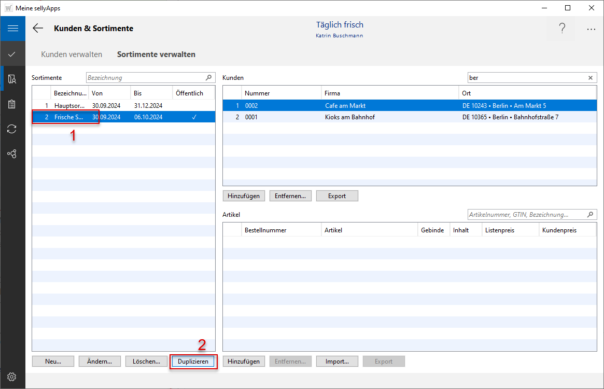Open the share connections sidebar icon

pos(12,154)
